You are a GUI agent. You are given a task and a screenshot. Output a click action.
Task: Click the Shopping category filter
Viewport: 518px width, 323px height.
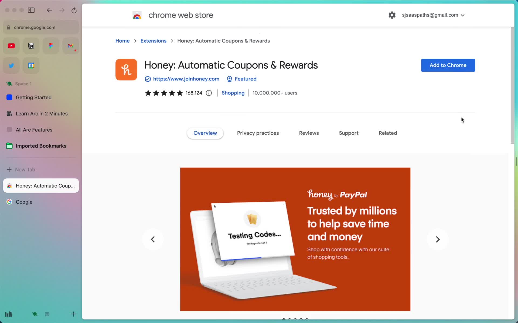coord(233,93)
